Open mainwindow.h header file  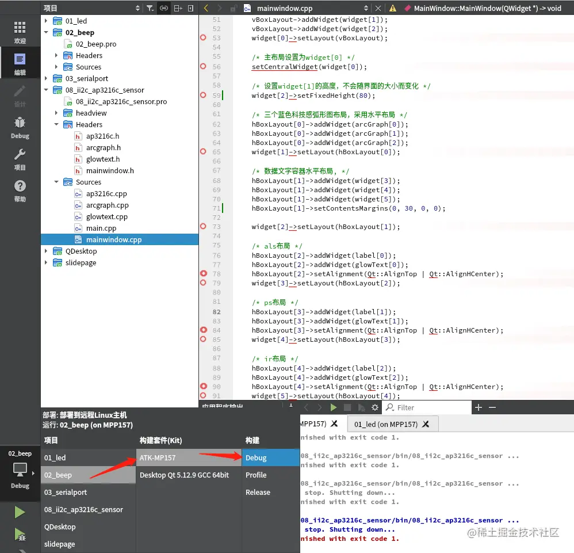[110, 171]
